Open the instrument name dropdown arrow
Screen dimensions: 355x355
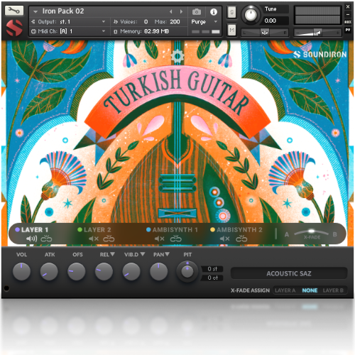coord(35,11)
